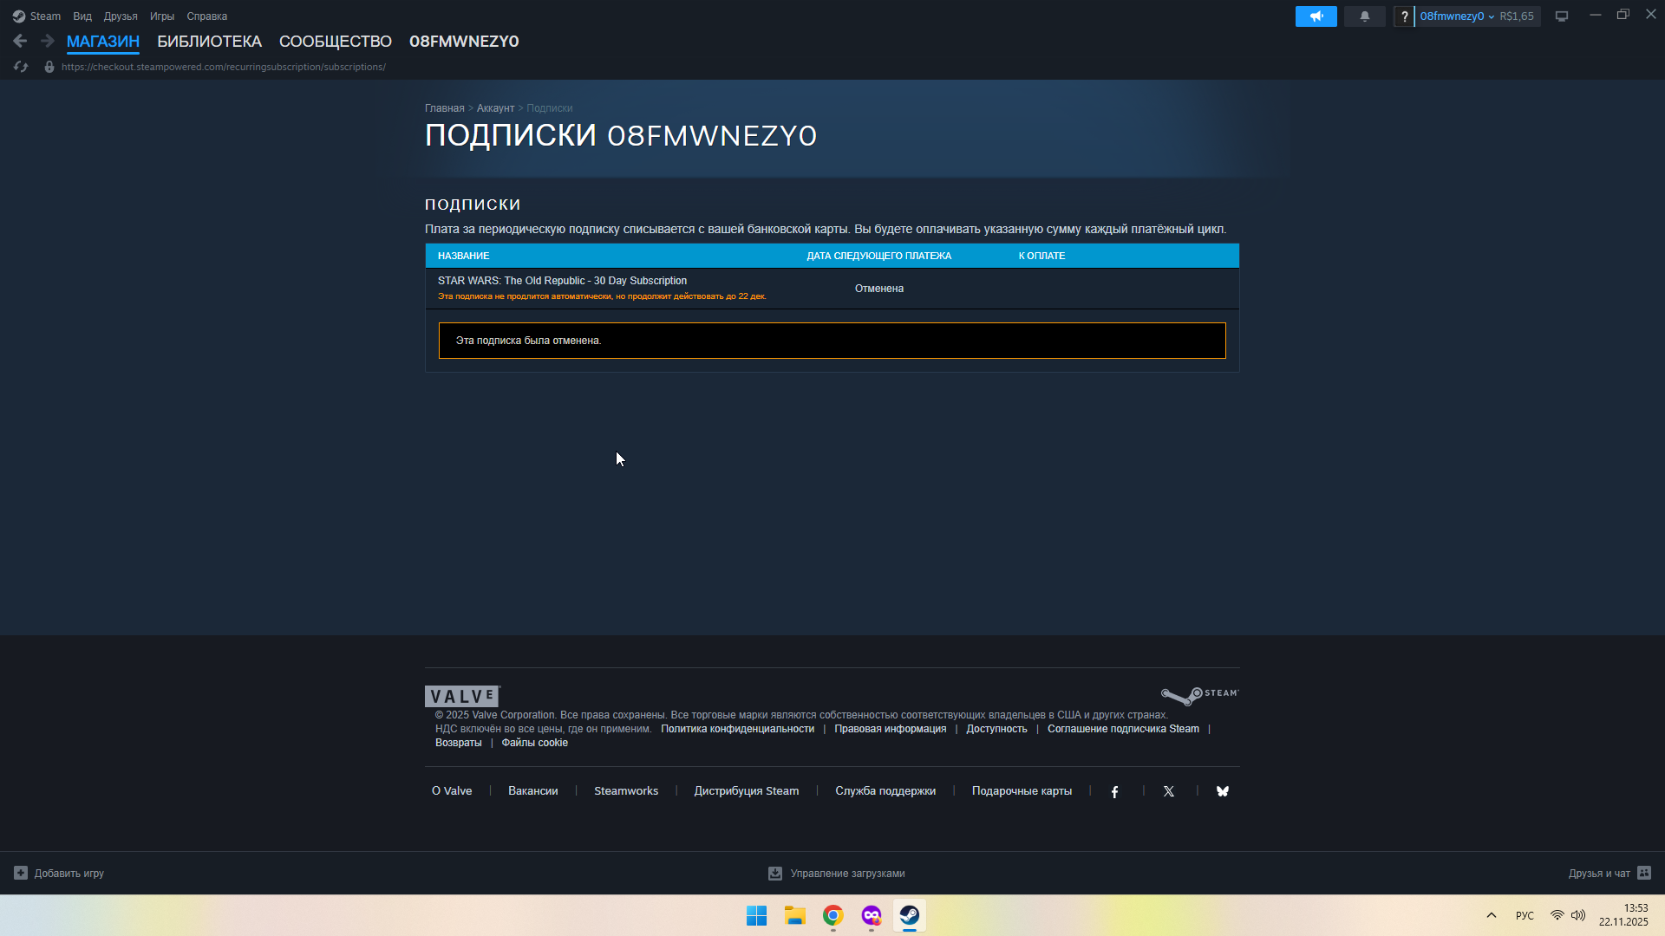Image resolution: width=1665 pixels, height=936 pixels.
Task: Open Steam's Bluesky butterfly icon
Action: click(x=1222, y=791)
